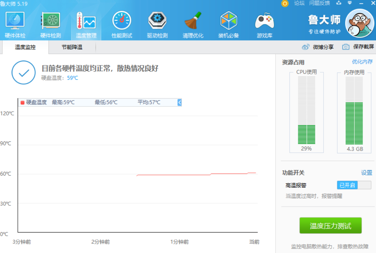Switch to 温度监控 tab
Viewport: 376px width, 253px height.
click(25, 47)
